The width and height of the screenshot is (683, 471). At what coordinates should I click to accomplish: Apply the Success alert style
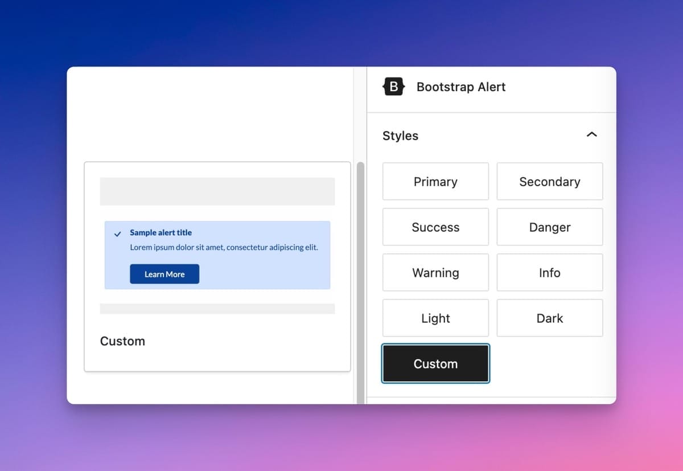(x=435, y=227)
